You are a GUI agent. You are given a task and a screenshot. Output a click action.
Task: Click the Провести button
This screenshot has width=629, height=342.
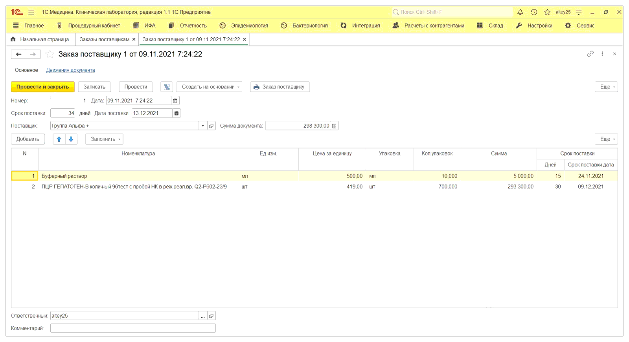136,87
